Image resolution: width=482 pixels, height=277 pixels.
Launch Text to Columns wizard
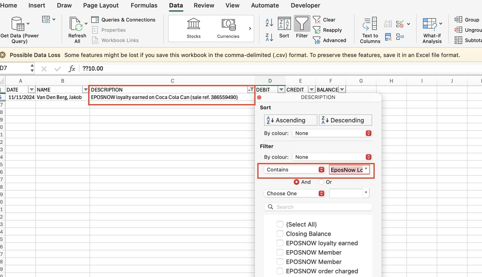[370, 30]
